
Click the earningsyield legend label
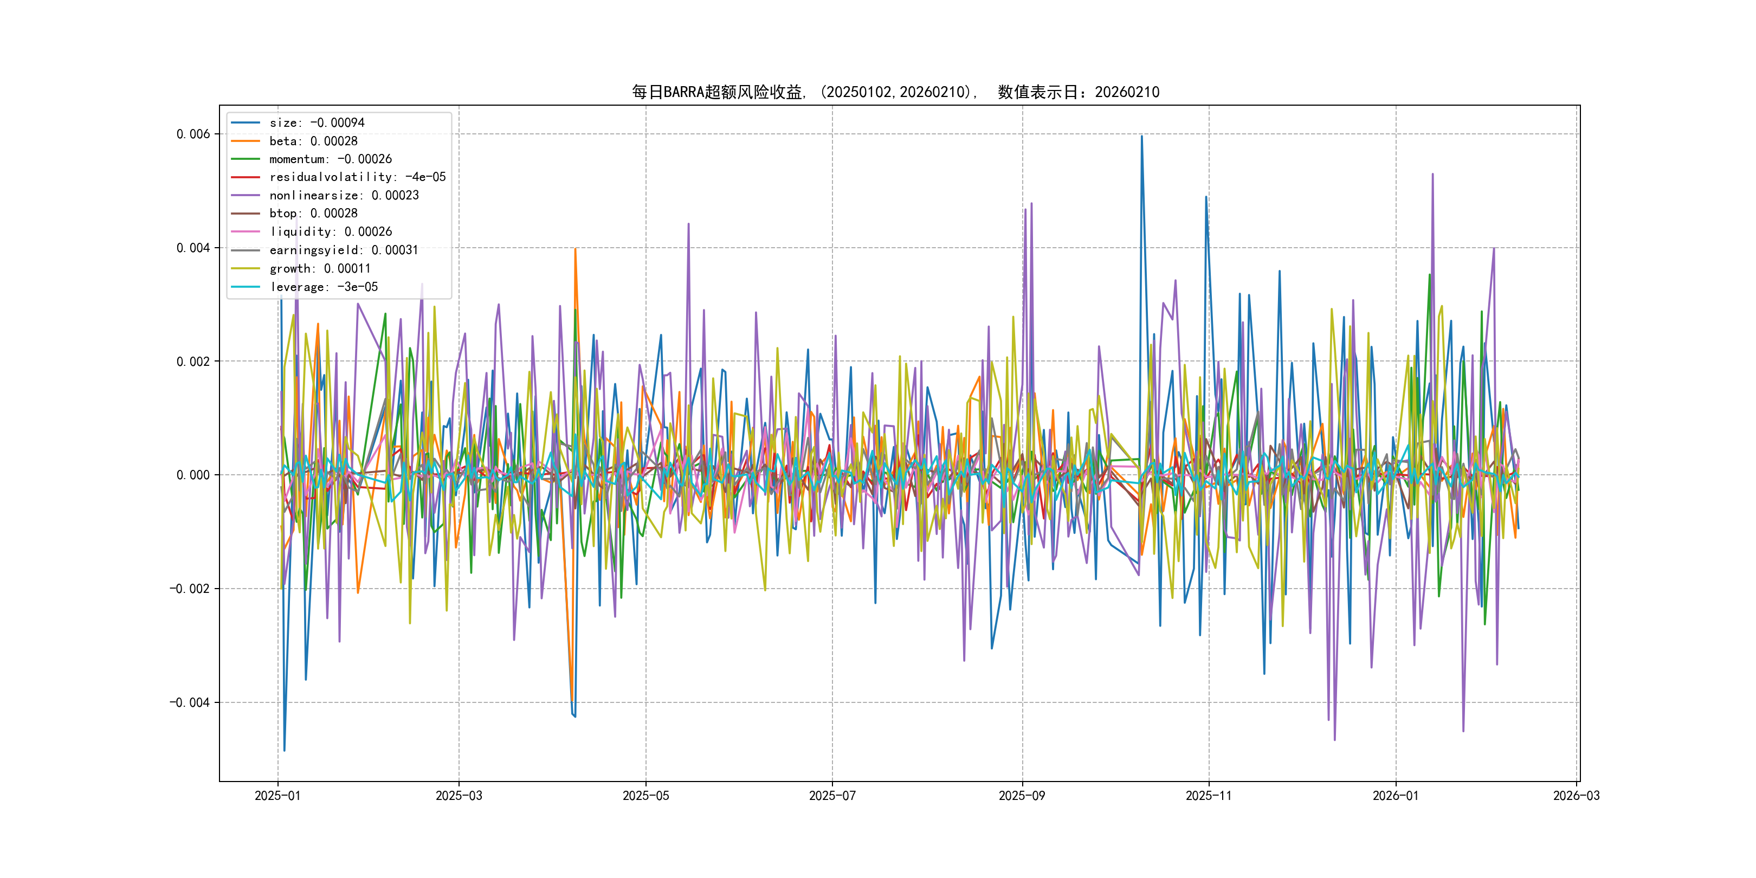[344, 250]
